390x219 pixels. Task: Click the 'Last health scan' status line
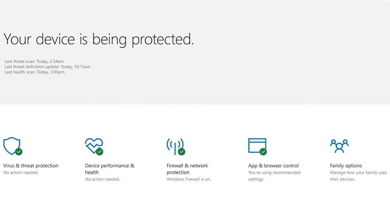pos(34,72)
